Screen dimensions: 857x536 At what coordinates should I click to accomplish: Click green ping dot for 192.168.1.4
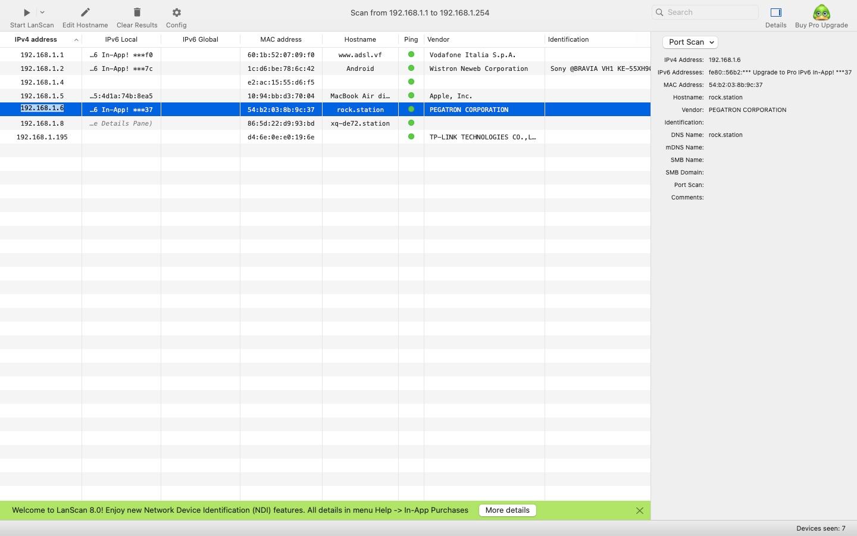pyautogui.click(x=411, y=82)
